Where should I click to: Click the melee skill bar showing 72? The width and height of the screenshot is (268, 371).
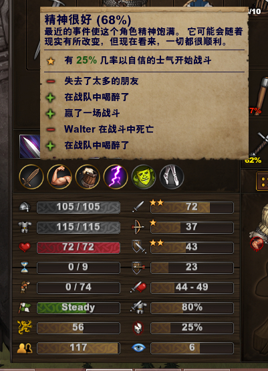click(x=192, y=208)
